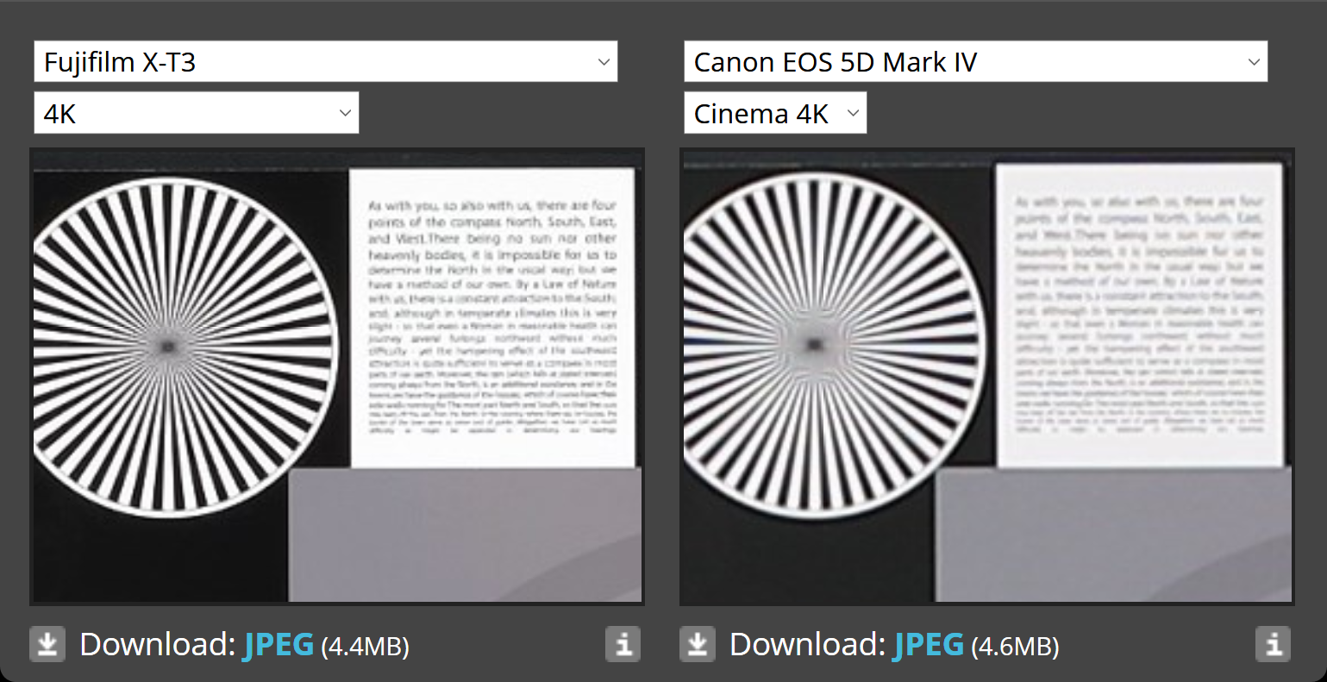Open the info icon for Canon 5D sample
This screenshot has width=1327, height=682.
pos(1273,644)
